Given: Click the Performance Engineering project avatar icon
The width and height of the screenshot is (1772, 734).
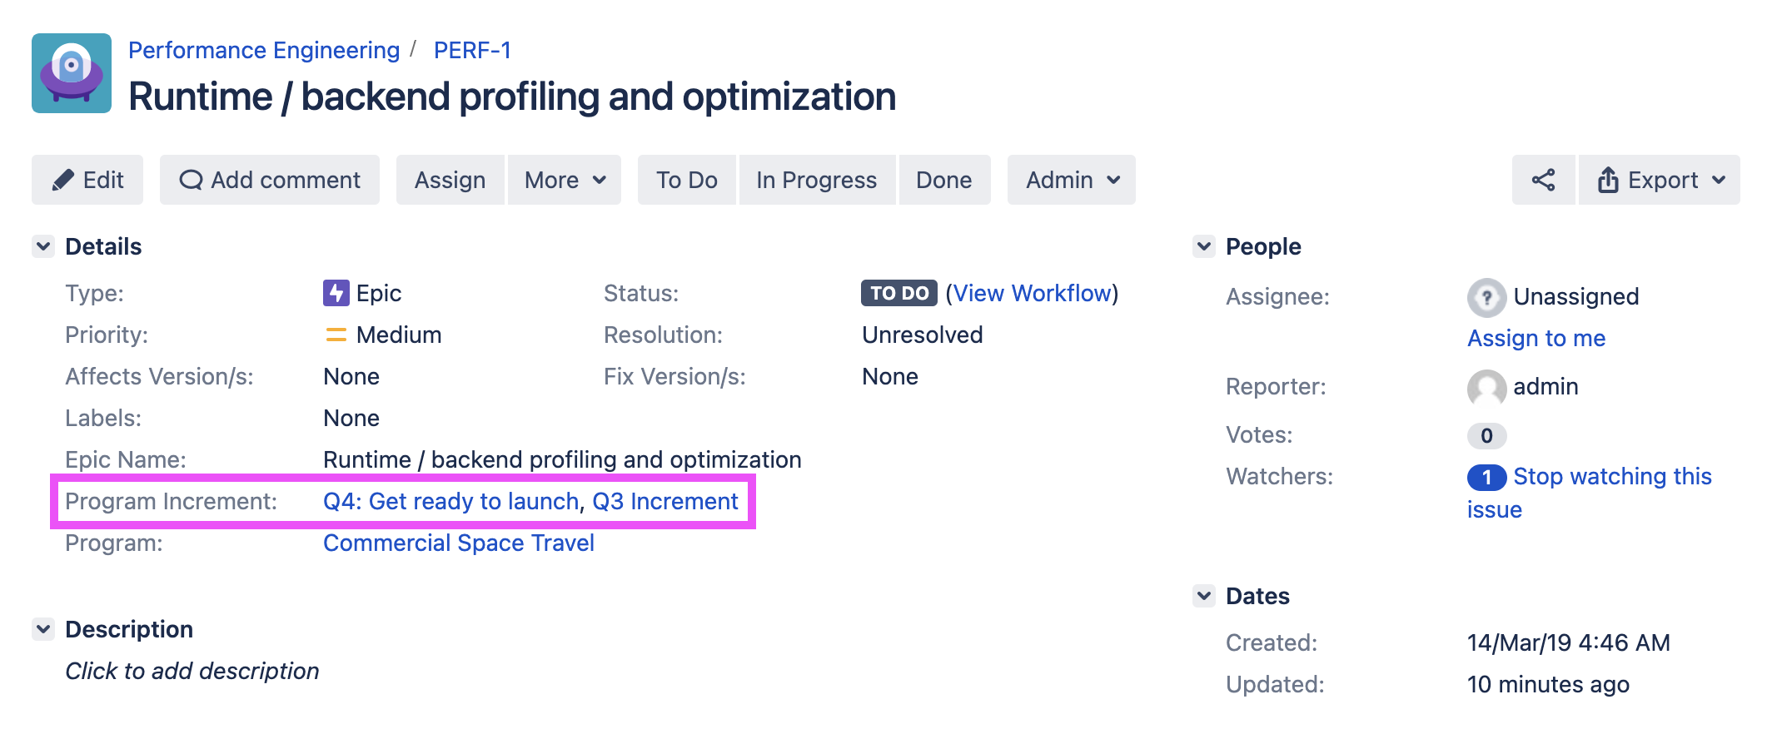Looking at the screenshot, I should (72, 73).
